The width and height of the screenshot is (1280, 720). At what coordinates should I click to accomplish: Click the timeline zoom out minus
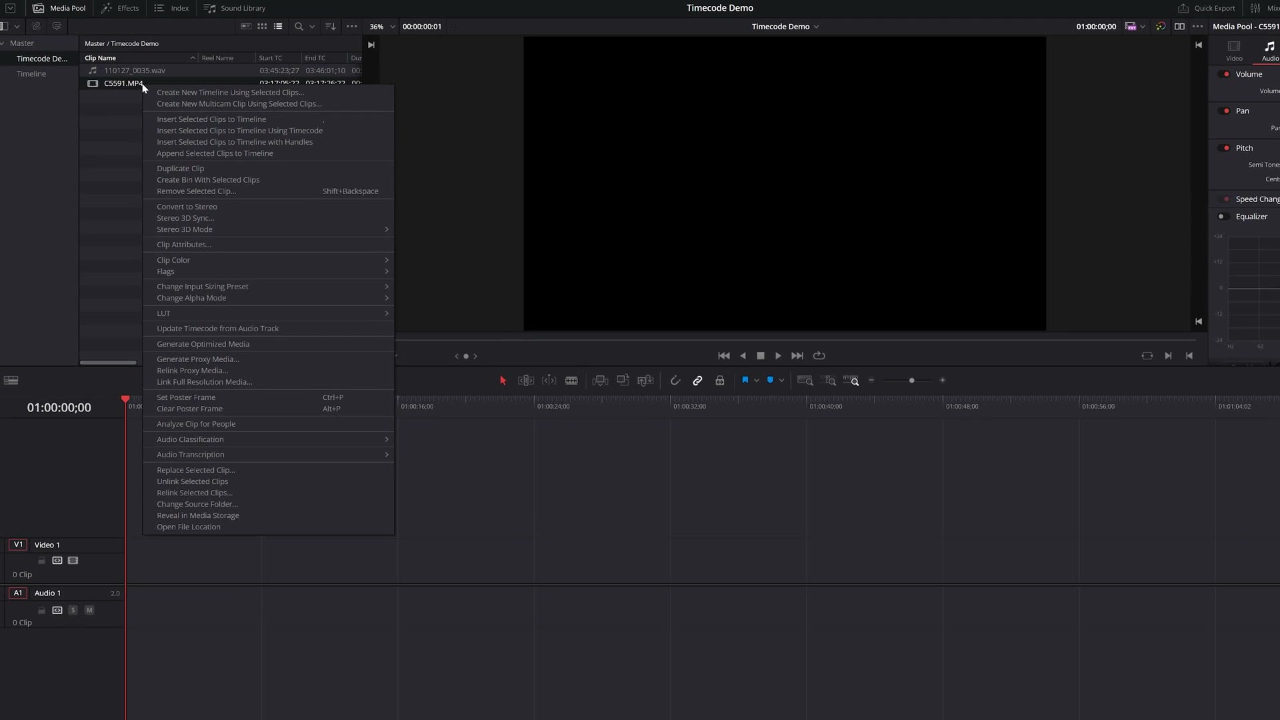[871, 380]
